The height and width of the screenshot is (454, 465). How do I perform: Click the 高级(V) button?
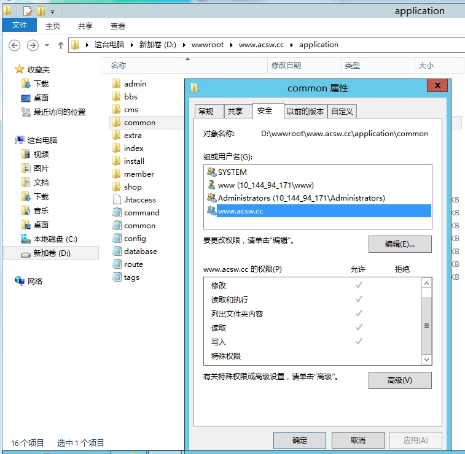tap(399, 380)
